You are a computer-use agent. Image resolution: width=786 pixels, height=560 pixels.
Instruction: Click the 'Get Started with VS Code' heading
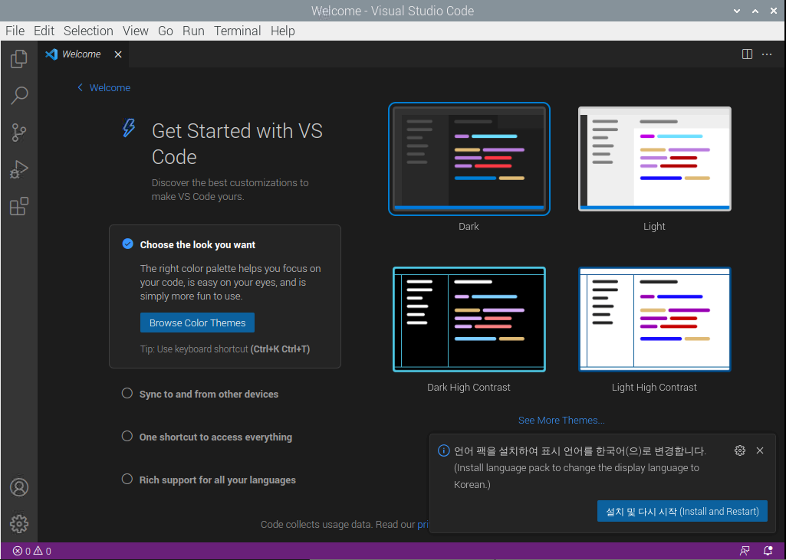tap(237, 144)
